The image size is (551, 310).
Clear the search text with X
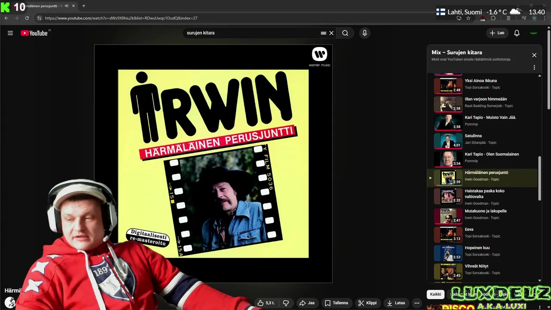click(331, 33)
